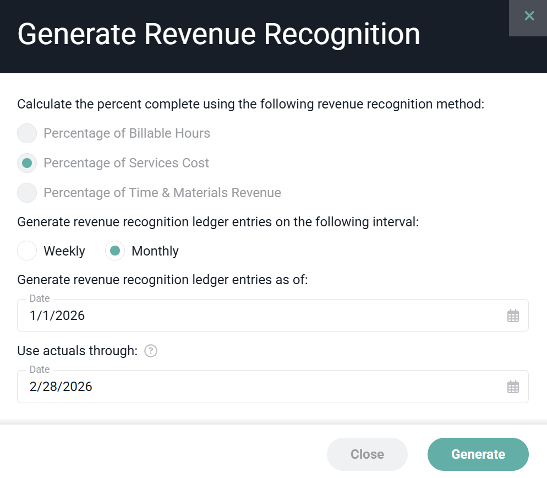
Task: Click the Date caption above 2/28/2026
Action: [40, 370]
